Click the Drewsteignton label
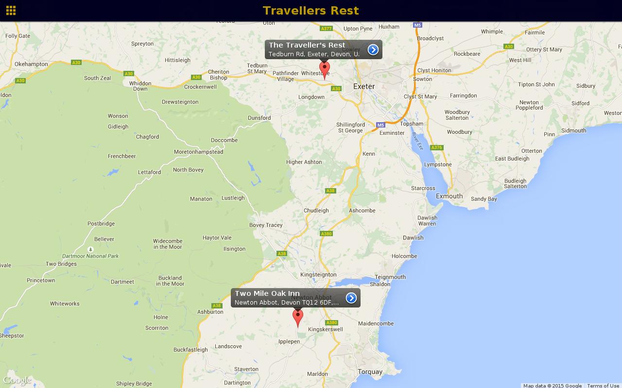 (x=180, y=102)
